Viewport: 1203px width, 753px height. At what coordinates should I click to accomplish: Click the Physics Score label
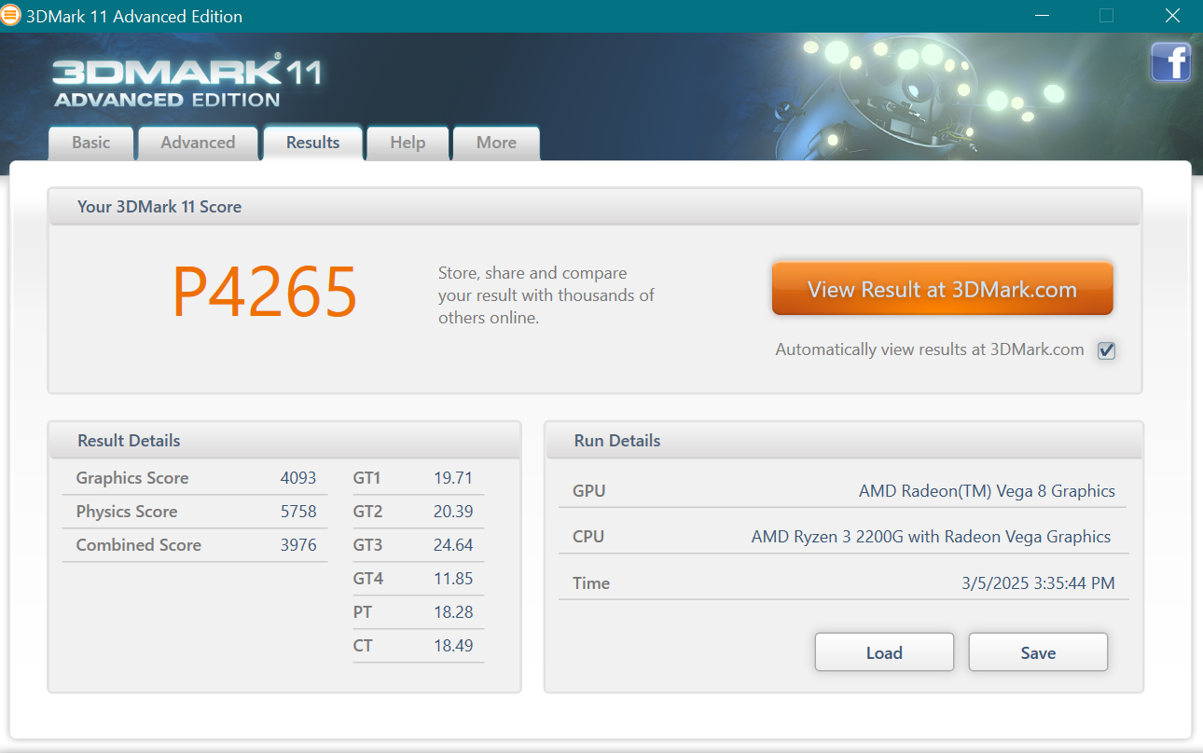click(x=127, y=512)
